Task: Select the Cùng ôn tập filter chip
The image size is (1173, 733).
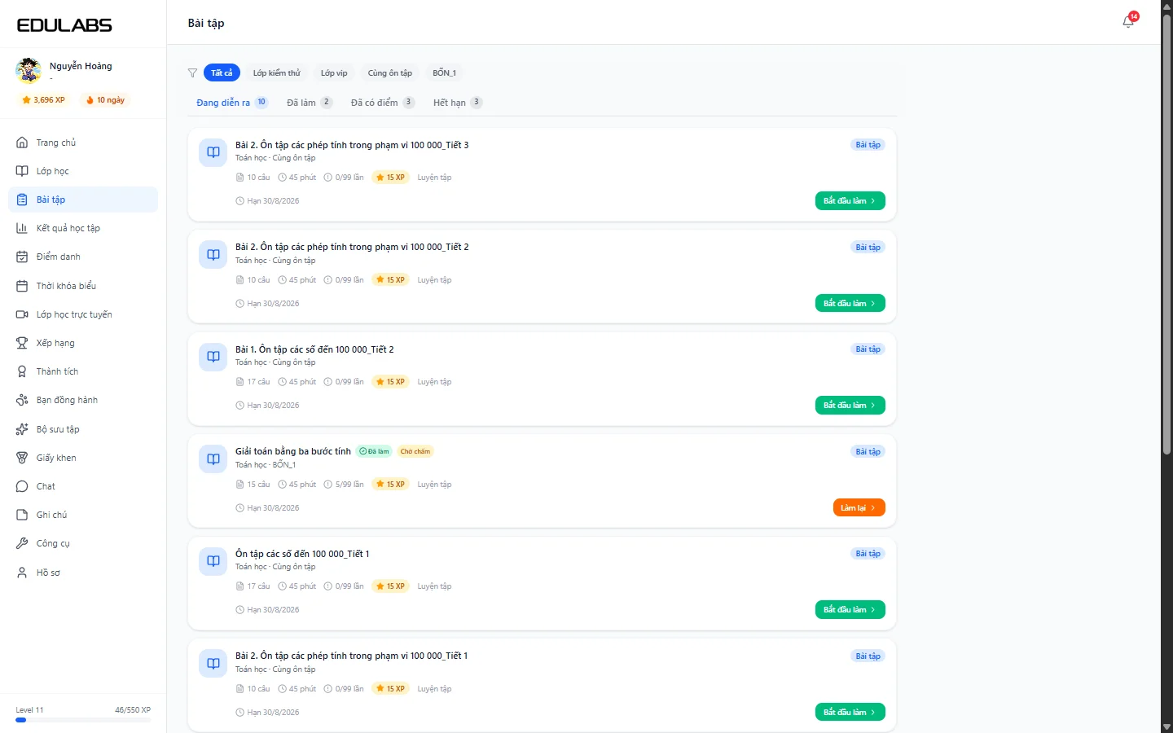Action: [390, 73]
